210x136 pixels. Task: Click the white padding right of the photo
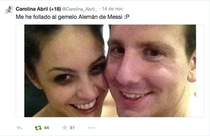[x=200, y=71]
